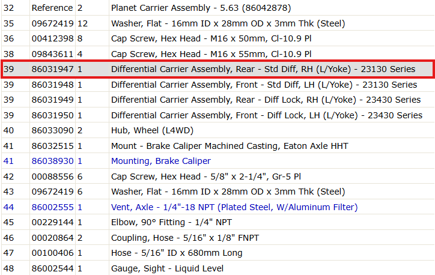Open the Mounting, Brake Caliper link
This screenshot has height=275, width=435.
pos(161,161)
